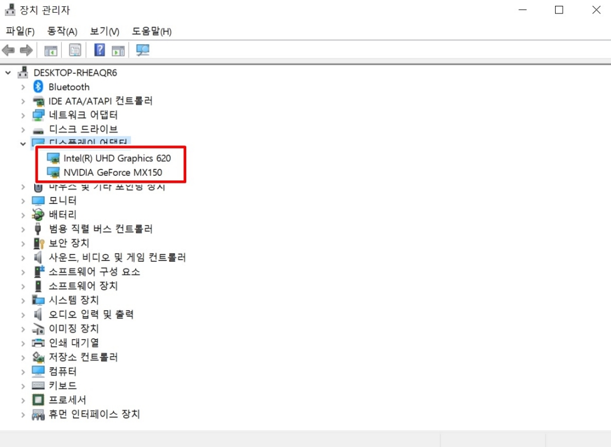Open the 보기(V) menu

[x=104, y=31]
